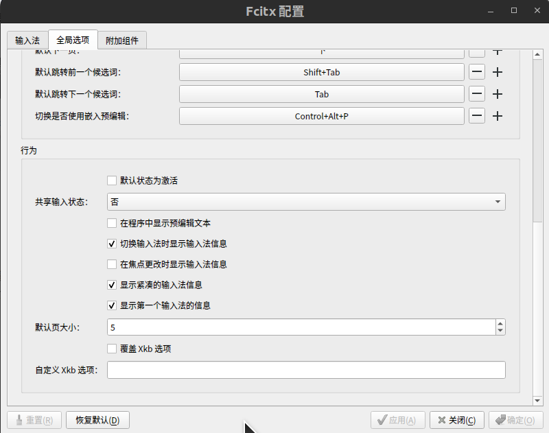Click the scrollbar down arrow

tap(537, 401)
